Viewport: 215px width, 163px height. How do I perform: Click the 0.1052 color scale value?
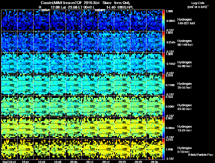pos(171,64)
